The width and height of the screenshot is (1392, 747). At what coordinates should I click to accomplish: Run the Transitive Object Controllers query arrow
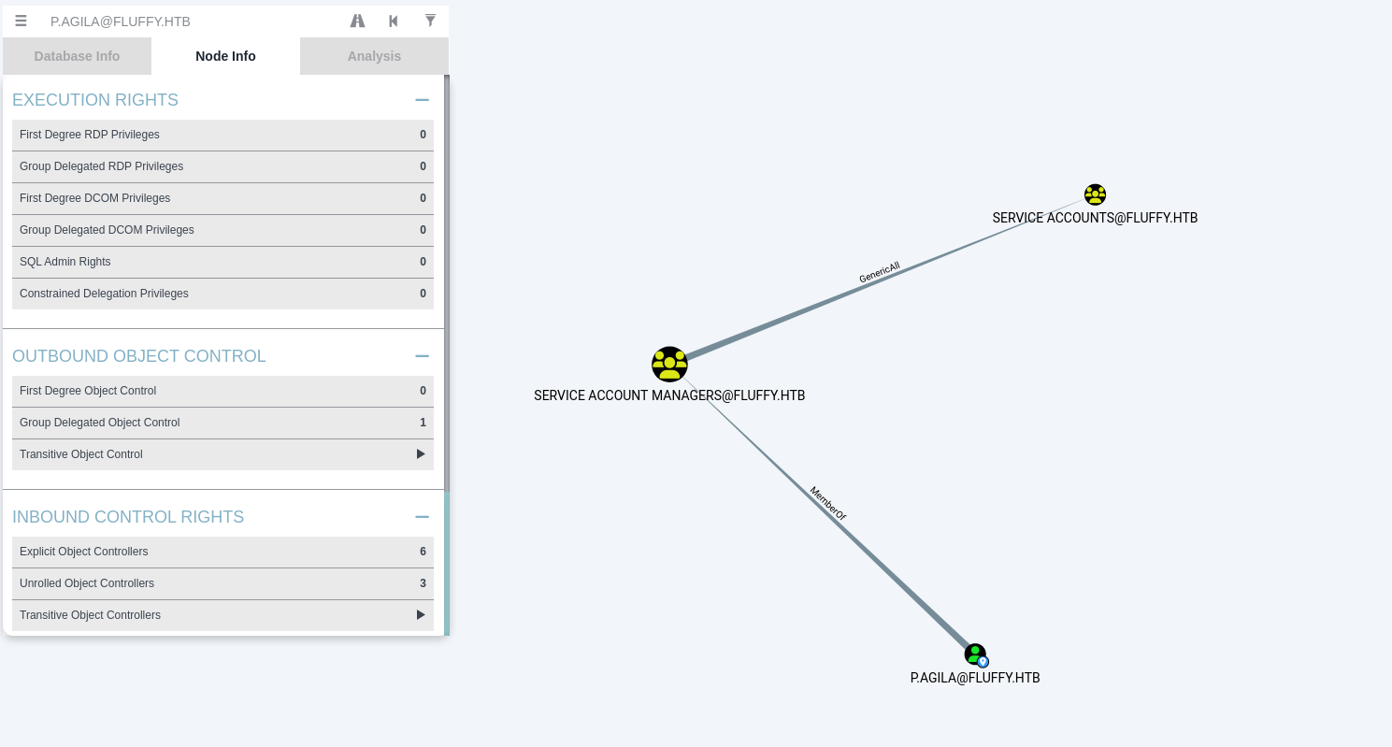point(421,615)
